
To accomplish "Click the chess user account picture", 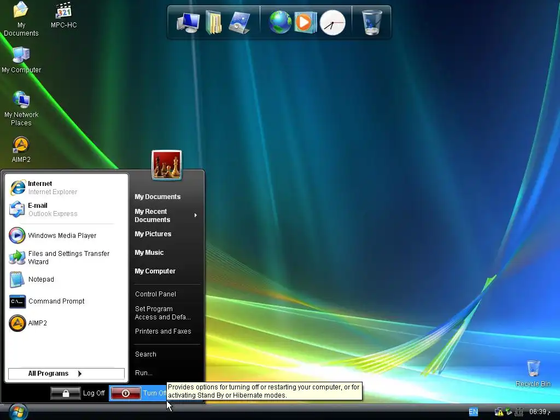I will tap(167, 165).
